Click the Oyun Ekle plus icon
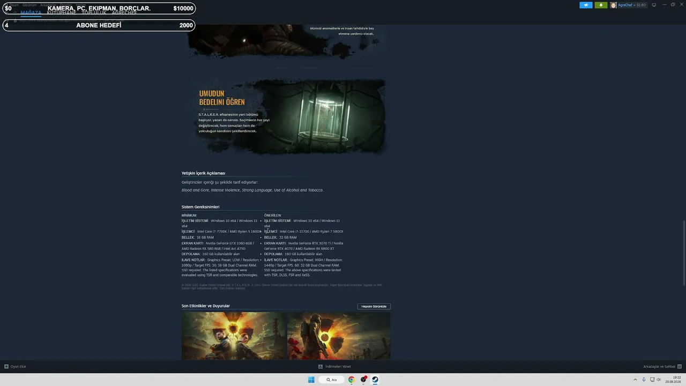 (x=6, y=367)
